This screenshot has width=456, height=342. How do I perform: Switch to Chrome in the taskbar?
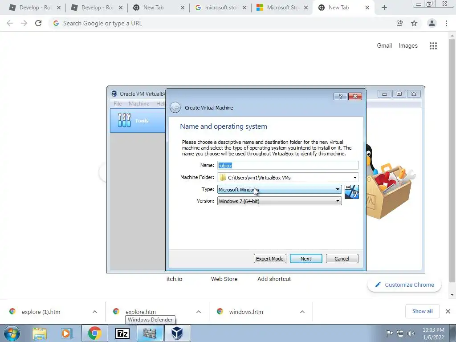pyautogui.click(x=94, y=333)
